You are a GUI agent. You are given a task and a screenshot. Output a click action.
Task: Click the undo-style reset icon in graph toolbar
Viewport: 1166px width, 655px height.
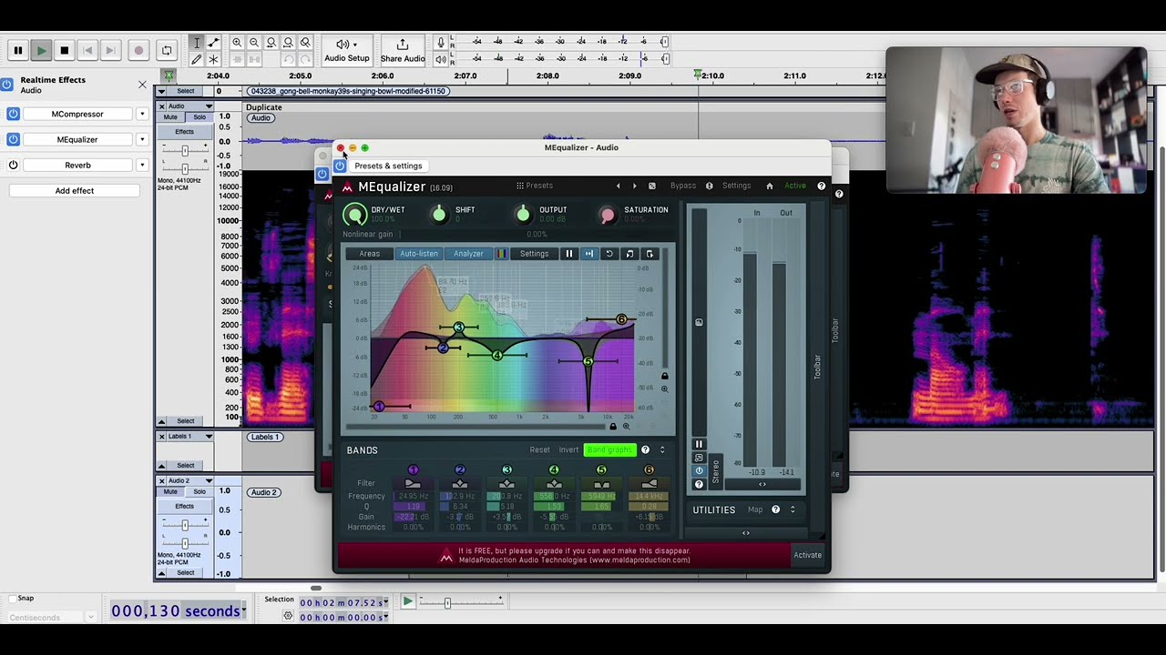[x=609, y=254]
